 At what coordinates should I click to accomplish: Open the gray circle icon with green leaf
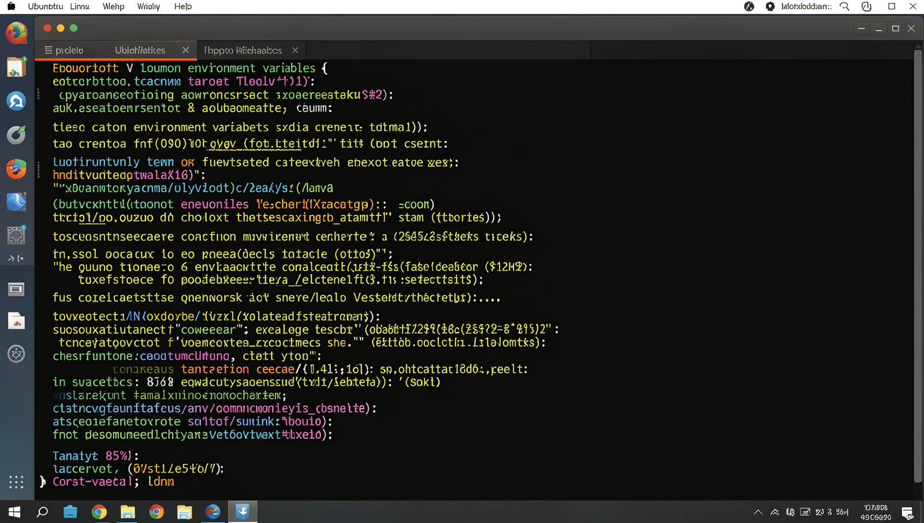pyautogui.click(x=16, y=135)
